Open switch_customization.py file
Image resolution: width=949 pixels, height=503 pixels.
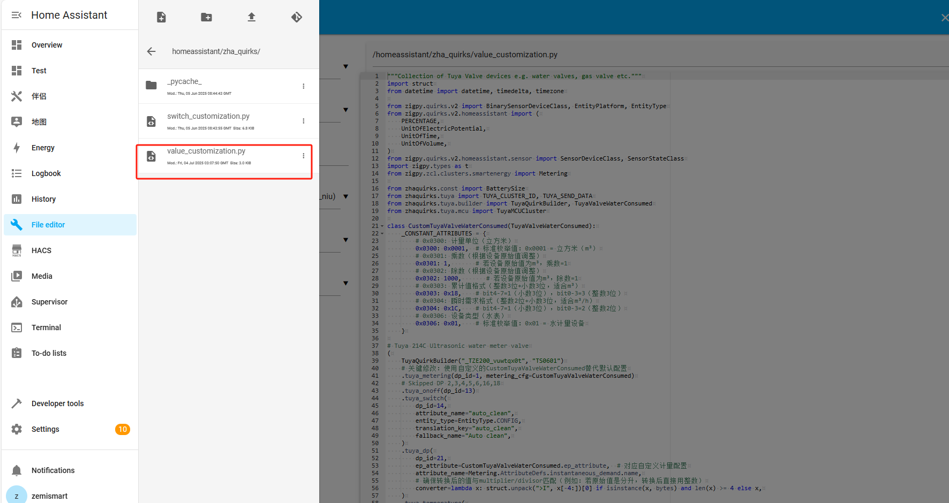point(208,117)
